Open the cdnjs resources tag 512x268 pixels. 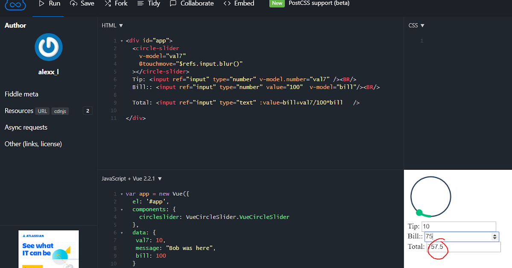pos(60,111)
